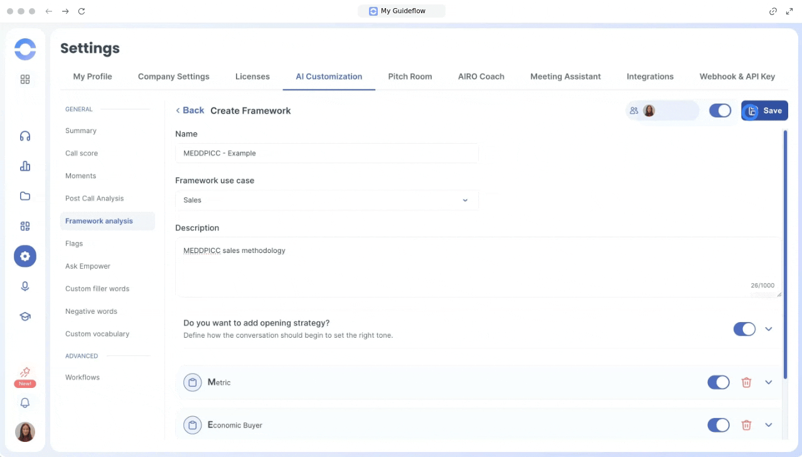
Task: Go Back from Create Framework
Action: [x=190, y=110]
